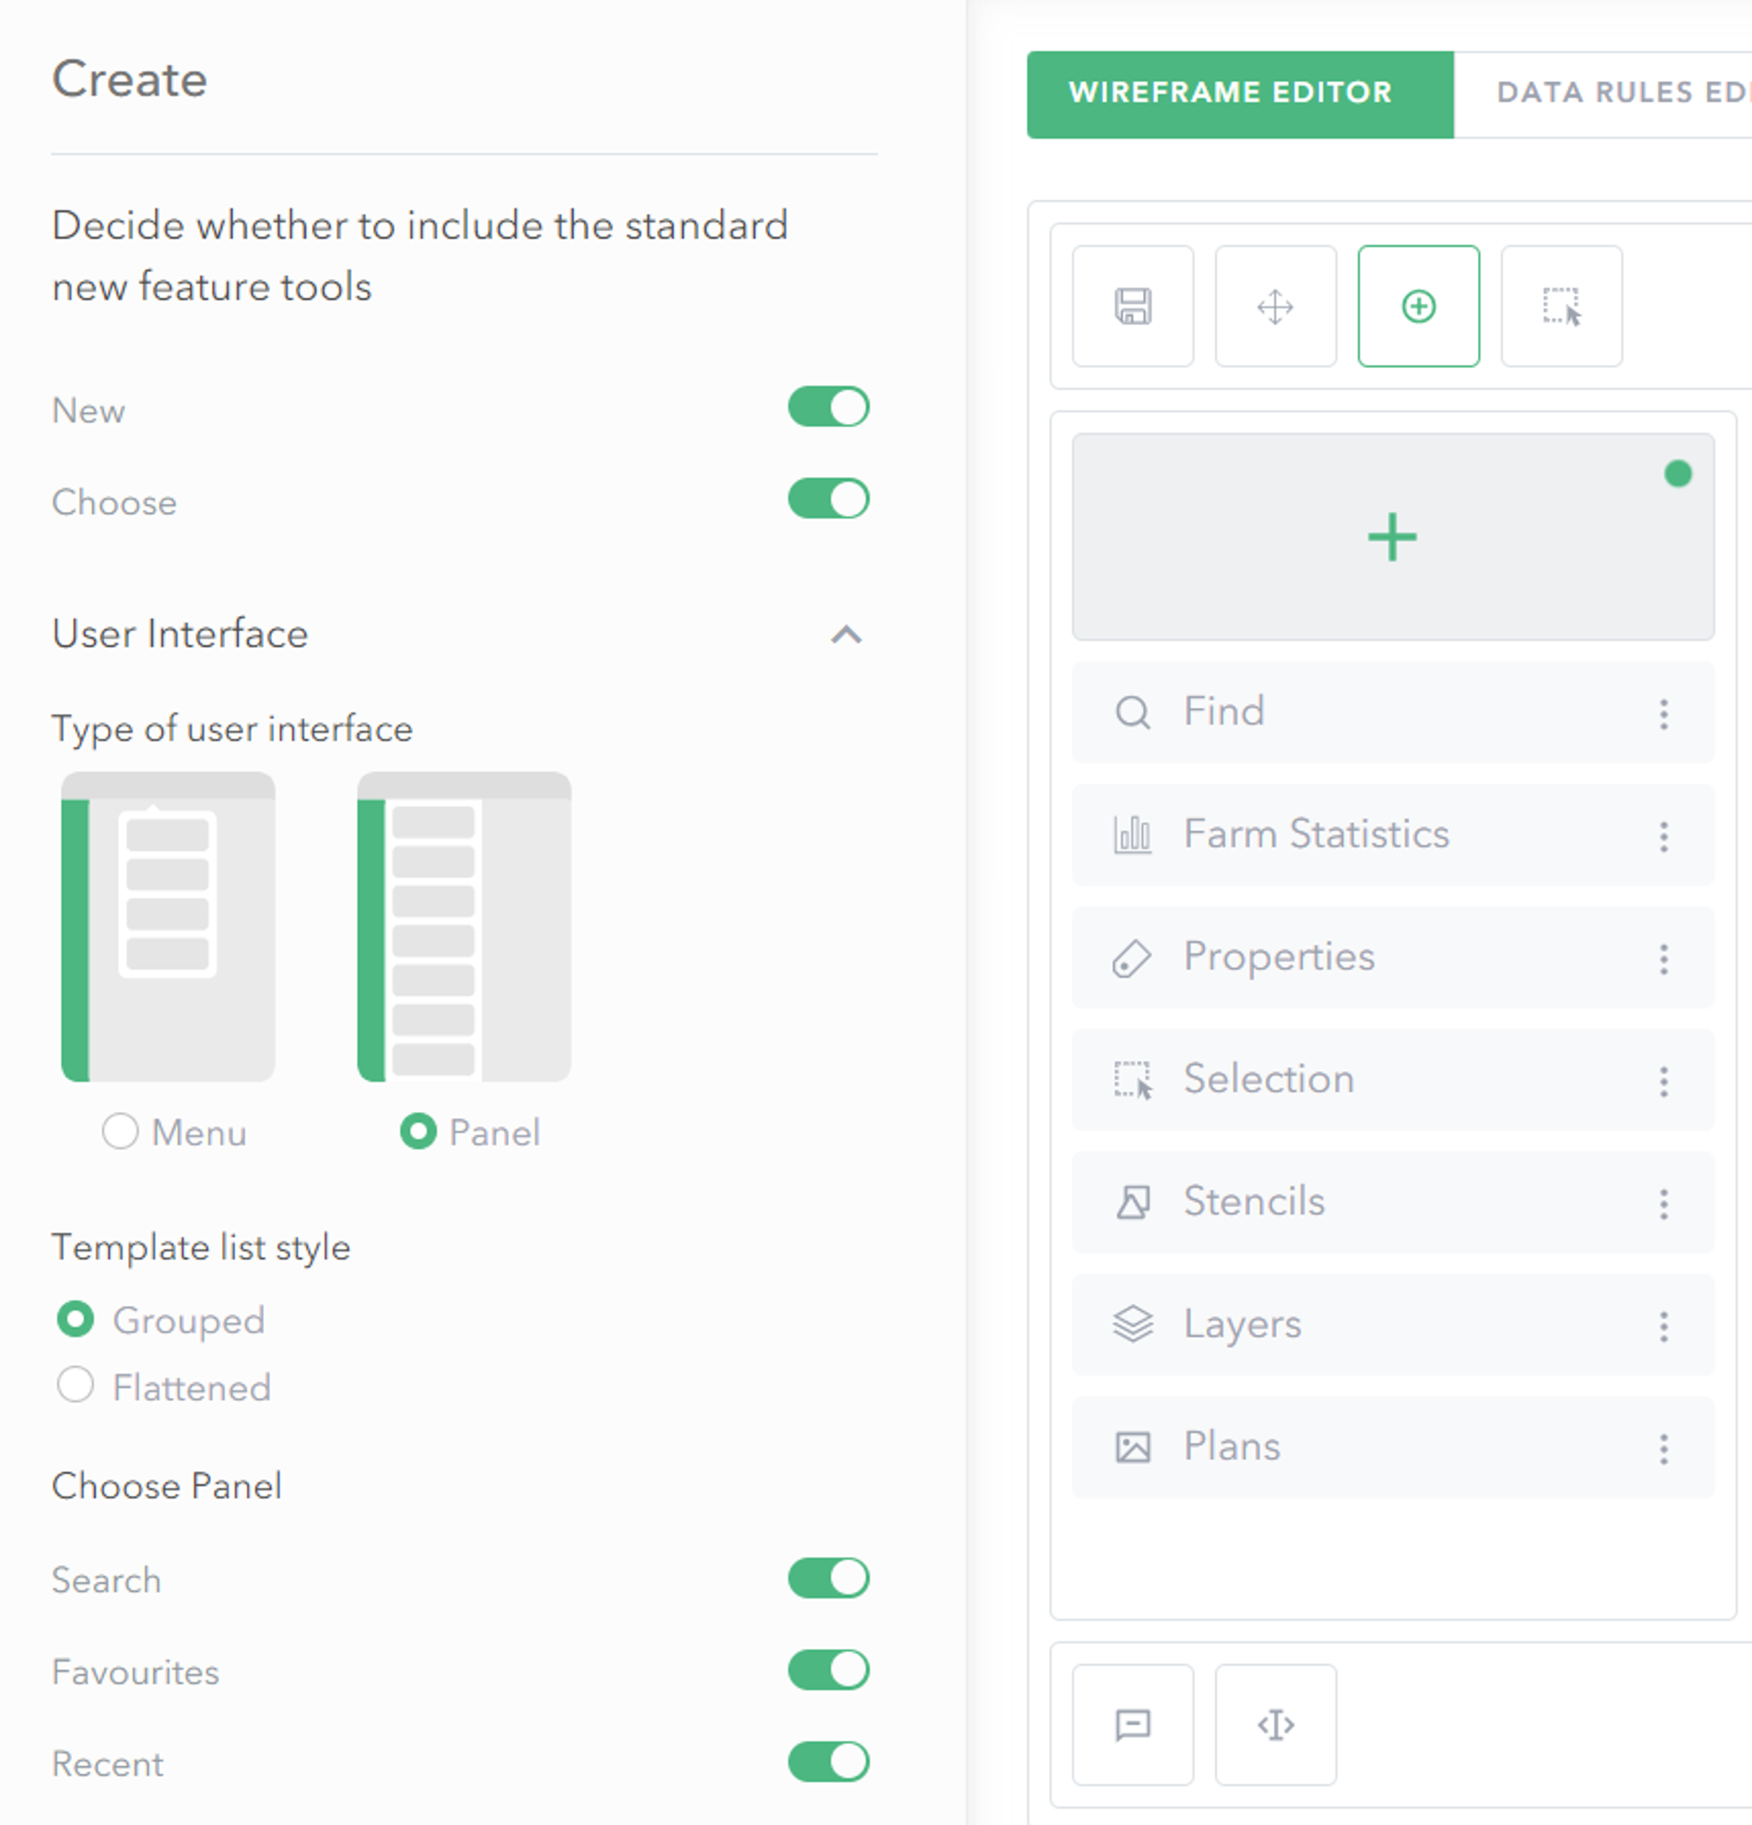Select the Panel radio button
This screenshot has width=1752, height=1825.
point(418,1131)
